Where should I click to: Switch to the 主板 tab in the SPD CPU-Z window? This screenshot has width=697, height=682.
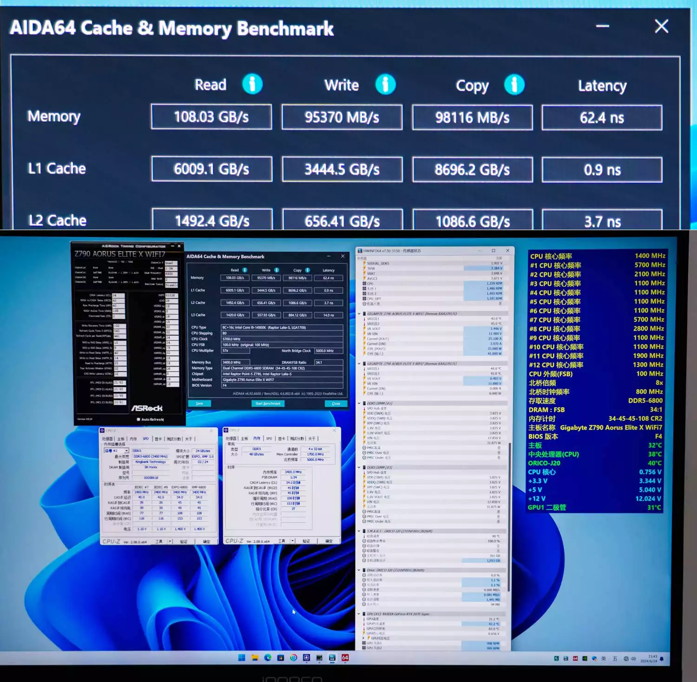click(121, 439)
